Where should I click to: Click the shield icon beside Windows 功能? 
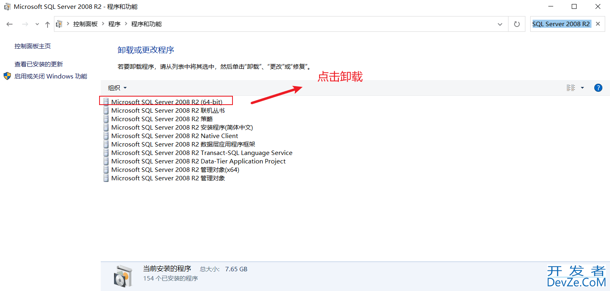point(7,76)
